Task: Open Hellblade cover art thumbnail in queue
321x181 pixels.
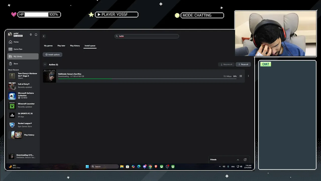Action: pos(49,76)
